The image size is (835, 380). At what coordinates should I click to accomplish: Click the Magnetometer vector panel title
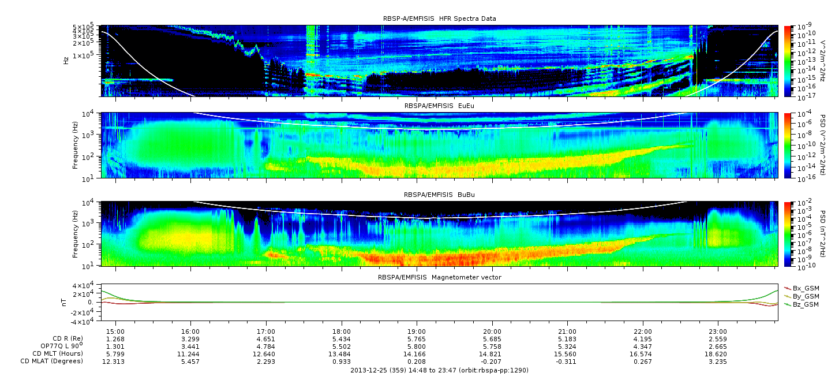tap(439, 277)
